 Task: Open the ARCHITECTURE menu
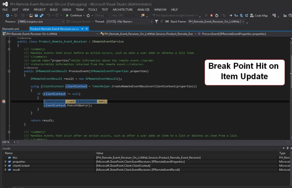[123, 10]
